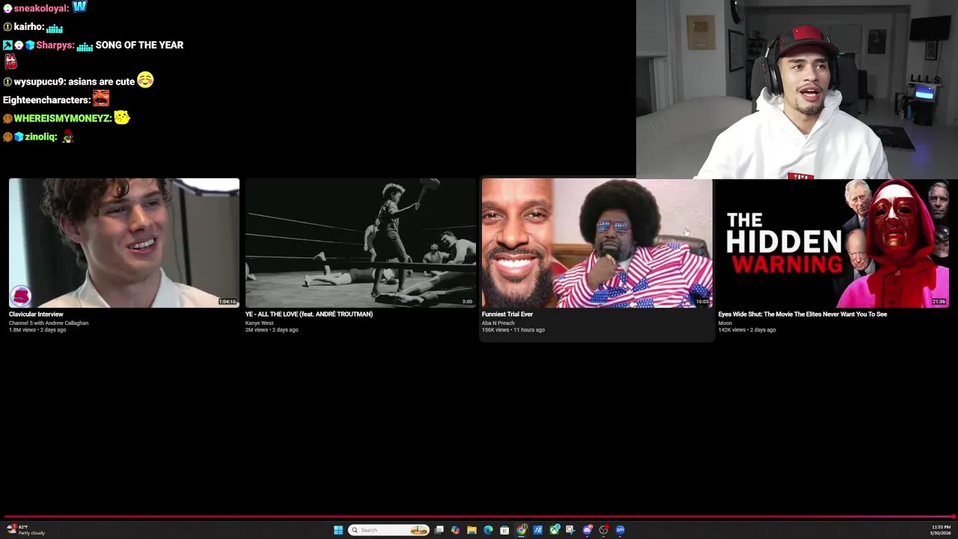Open Snipping Tool from the taskbar
Screen dimensions: 958x539
tap(570, 530)
